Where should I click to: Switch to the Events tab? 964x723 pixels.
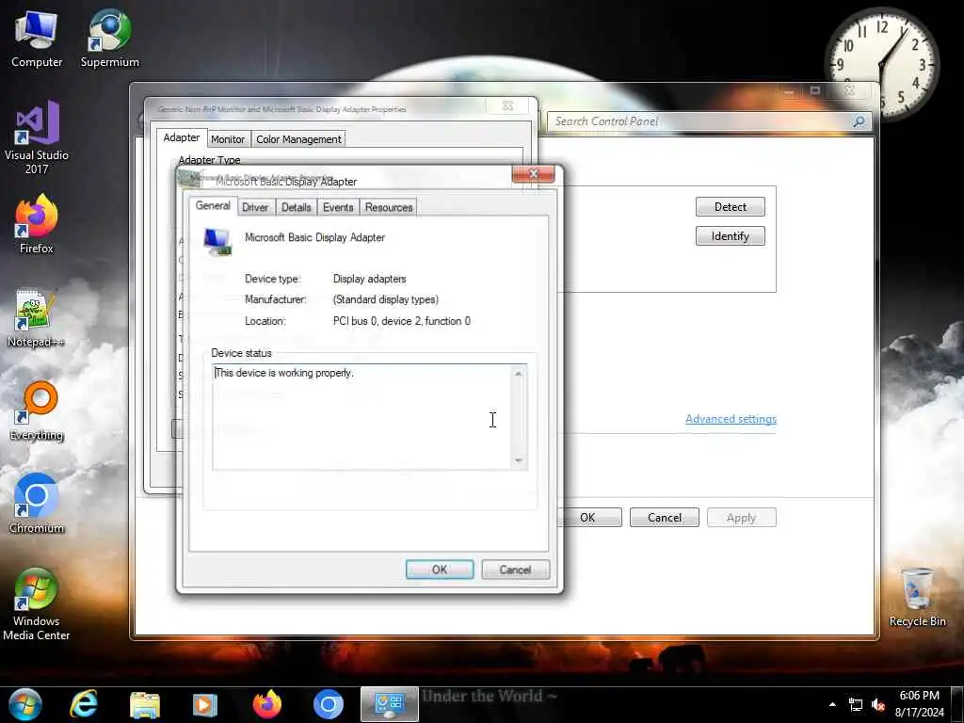pyautogui.click(x=338, y=207)
